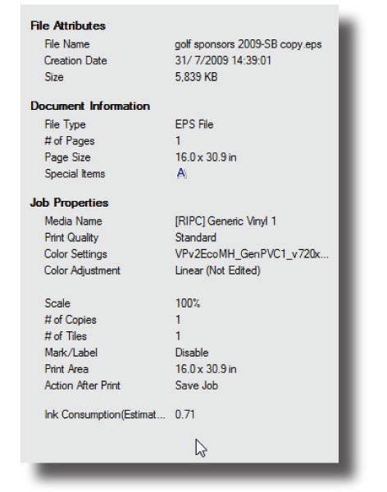The width and height of the screenshot is (387, 492).
Task: Click the size value 5,839 KB
Action: (x=196, y=77)
